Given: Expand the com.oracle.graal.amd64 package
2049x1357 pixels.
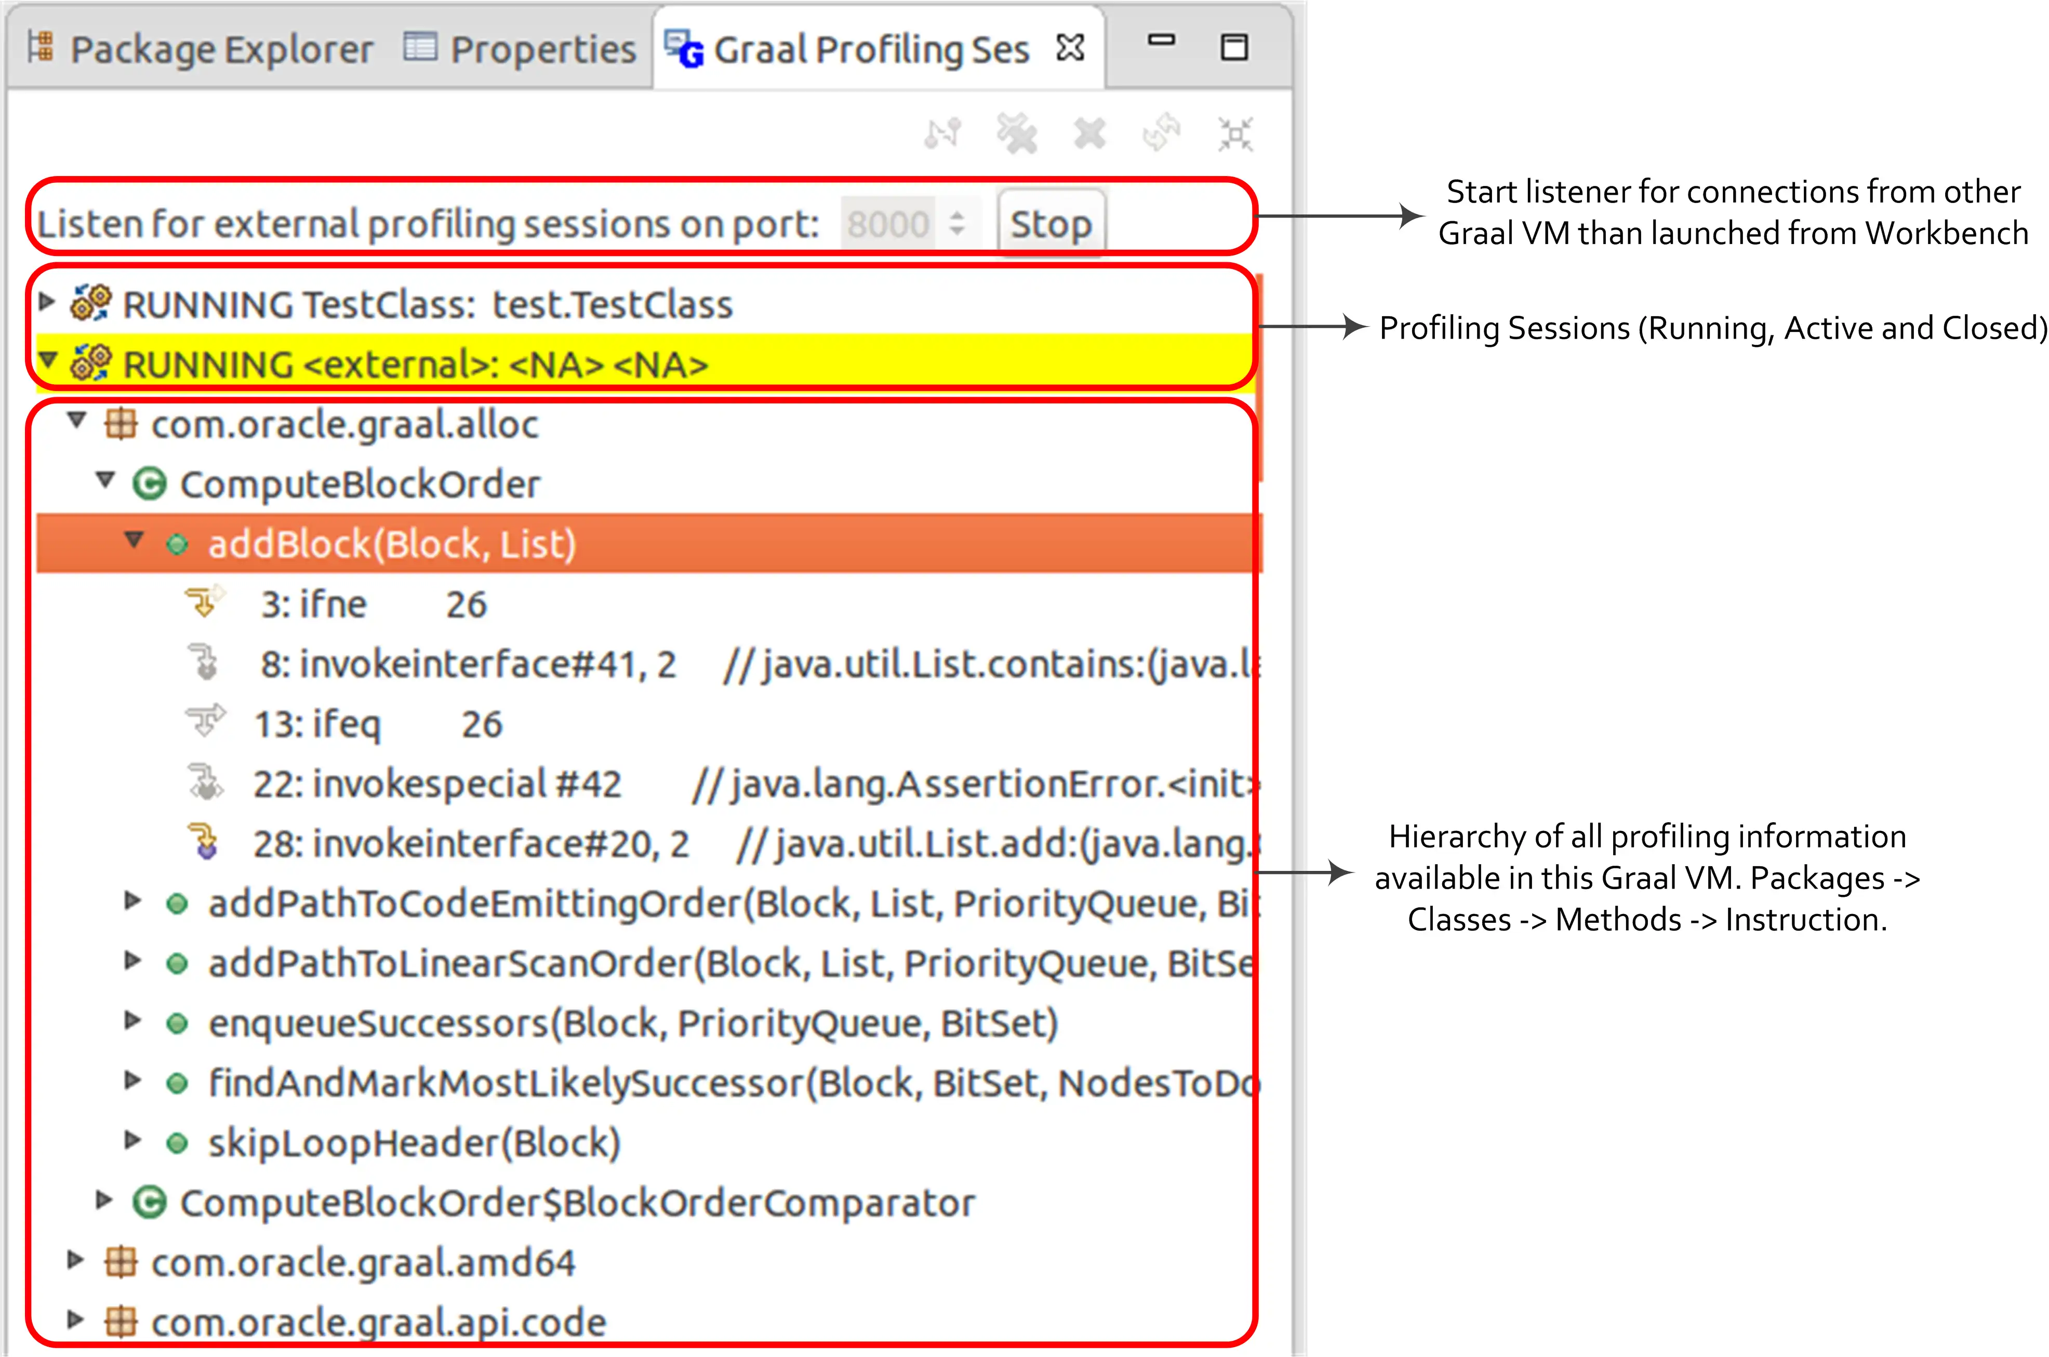Looking at the screenshot, I should tap(76, 1259).
